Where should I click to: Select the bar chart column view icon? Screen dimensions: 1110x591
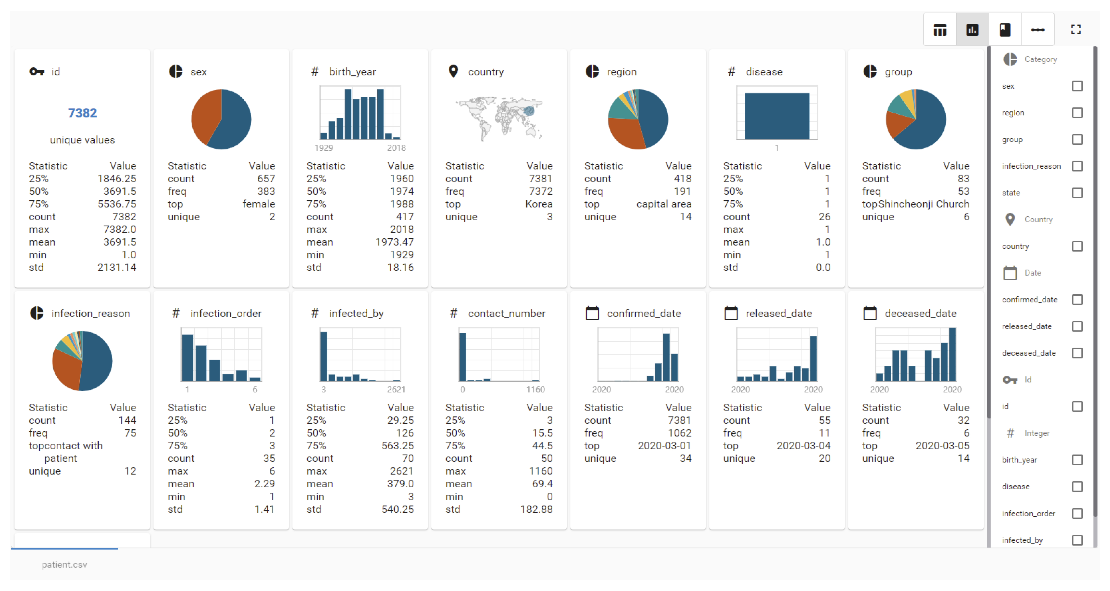tap(972, 30)
